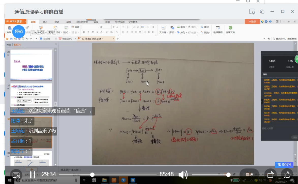This screenshot has height=184, width=298.
Task: Mute the video with speaker icon
Action: click(183, 175)
